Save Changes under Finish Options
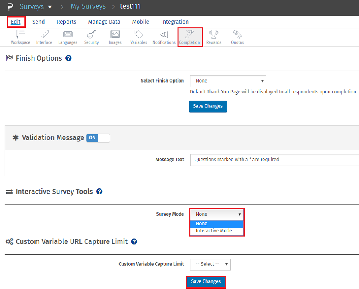 coord(208,106)
